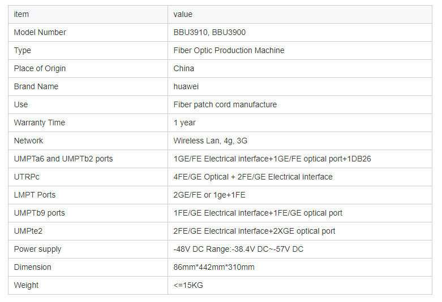The image size is (442, 302).
Task: Select the 'Fiber Optic Production Machine' text
Action: 229,50
